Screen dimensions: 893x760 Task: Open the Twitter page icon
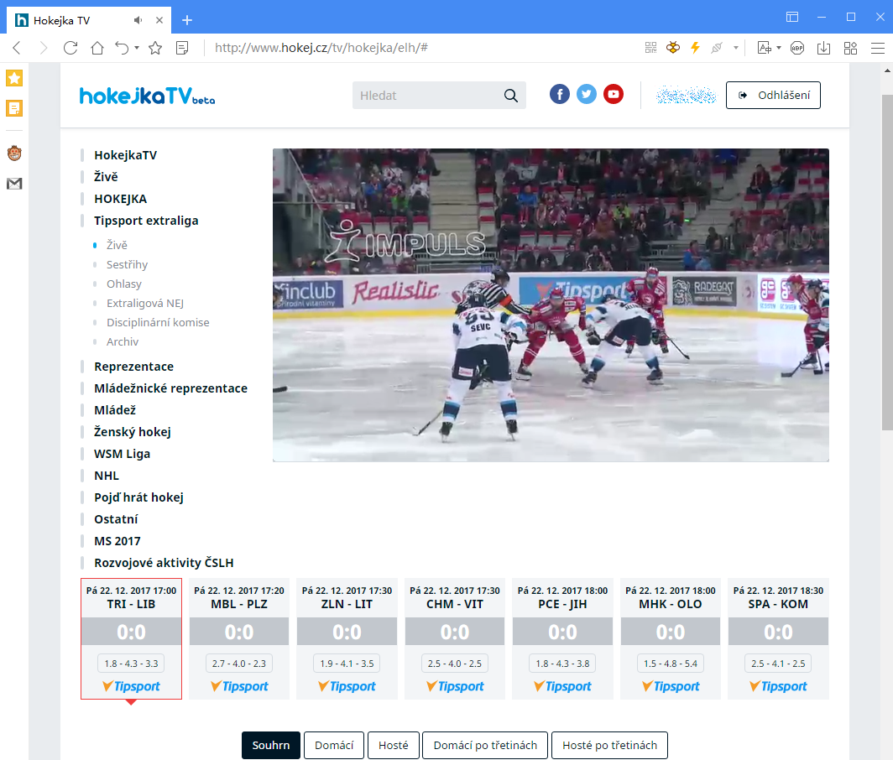587,95
